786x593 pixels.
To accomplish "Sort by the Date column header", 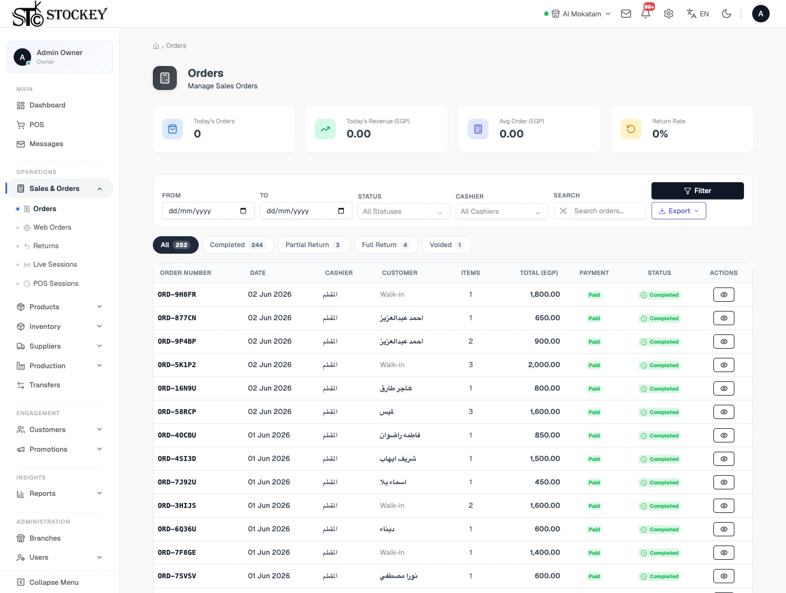I will coord(258,273).
